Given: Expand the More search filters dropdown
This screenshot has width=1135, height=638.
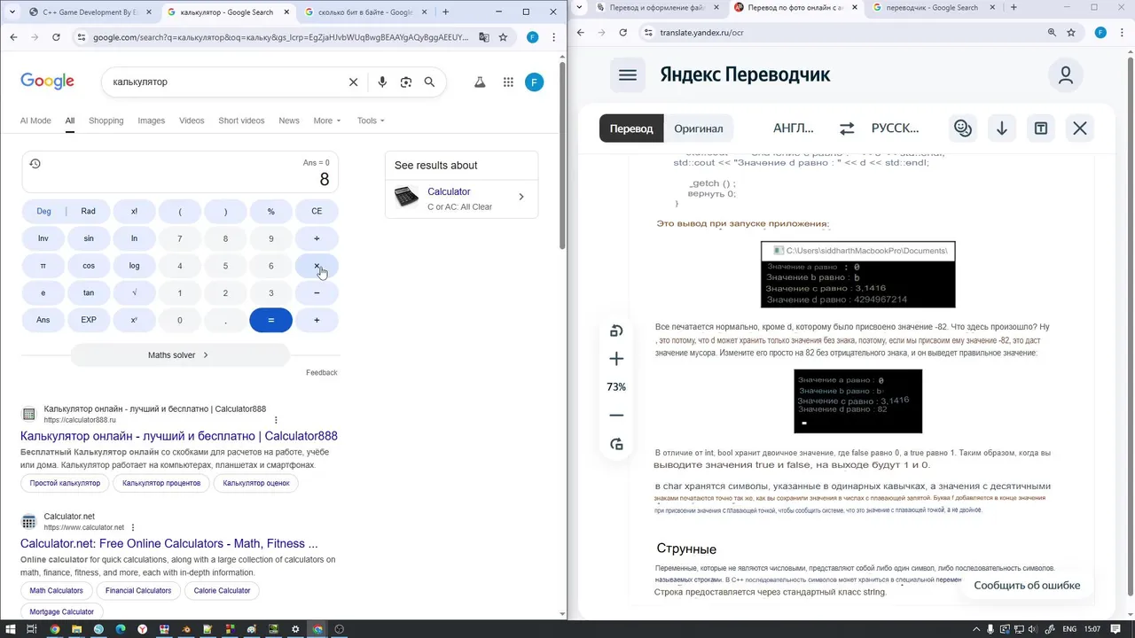Looking at the screenshot, I should (327, 121).
